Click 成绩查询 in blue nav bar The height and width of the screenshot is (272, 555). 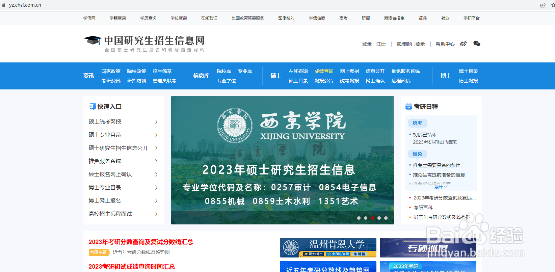click(x=324, y=71)
